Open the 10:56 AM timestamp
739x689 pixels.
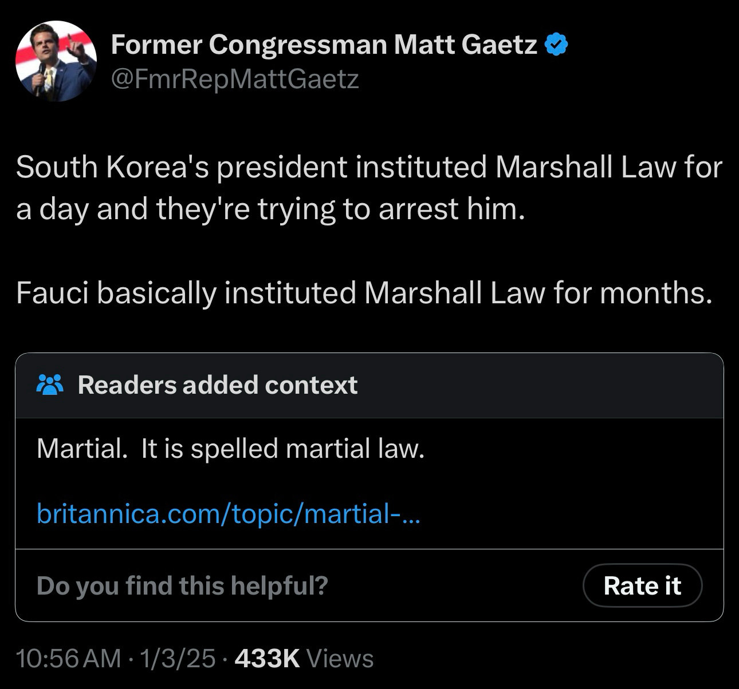[x=69, y=658]
